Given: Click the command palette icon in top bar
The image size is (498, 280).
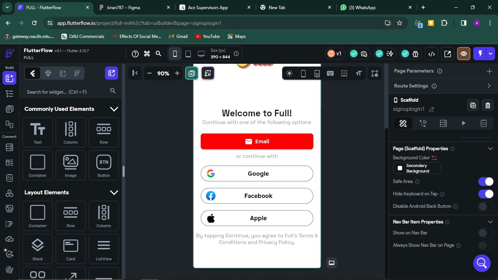Looking at the screenshot, I should 147,54.
